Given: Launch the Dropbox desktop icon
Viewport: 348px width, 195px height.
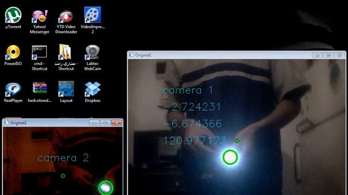Looking at the screenshot, I should (92, 89).
